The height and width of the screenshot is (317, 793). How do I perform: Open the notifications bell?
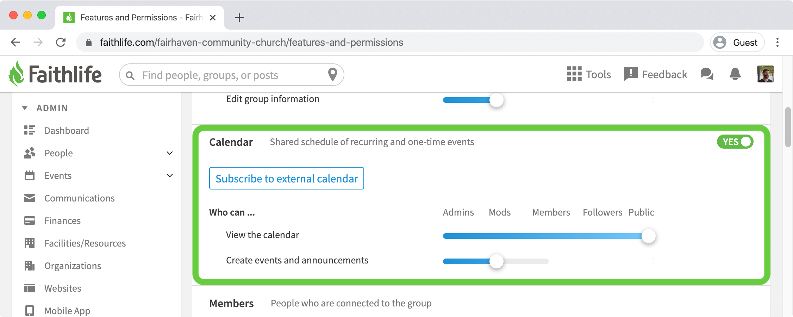point(735,74)
